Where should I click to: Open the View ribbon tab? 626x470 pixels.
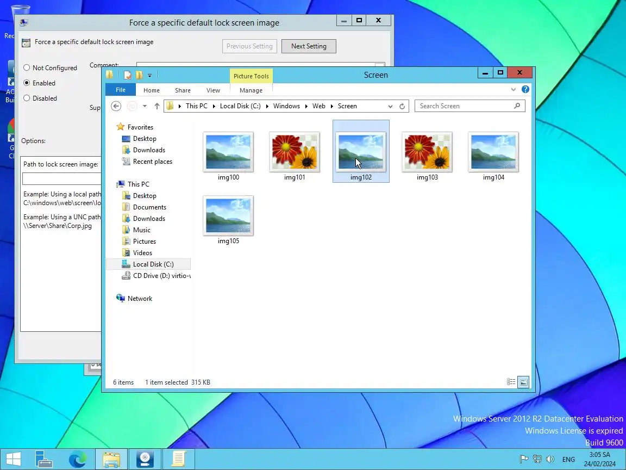point(213,90)
